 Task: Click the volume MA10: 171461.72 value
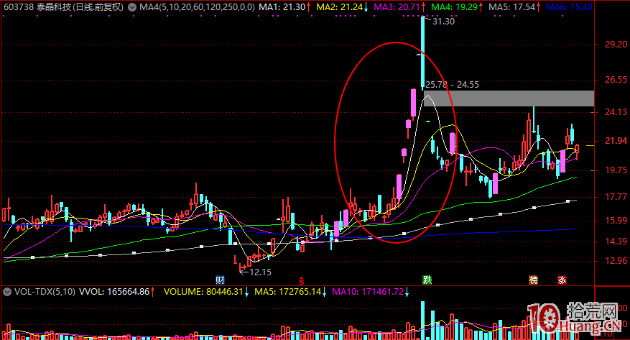point(368,292)
